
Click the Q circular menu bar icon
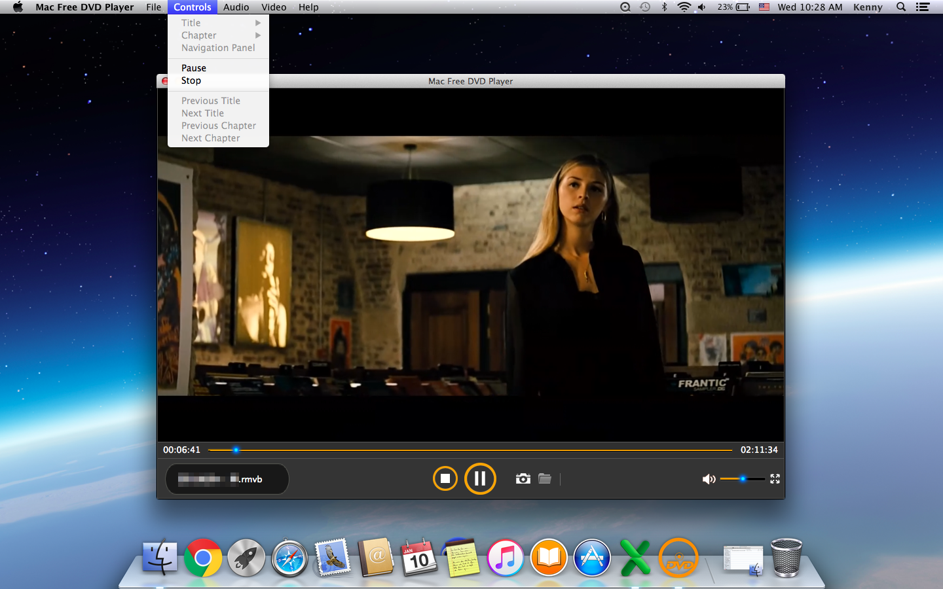pos(625,7)
